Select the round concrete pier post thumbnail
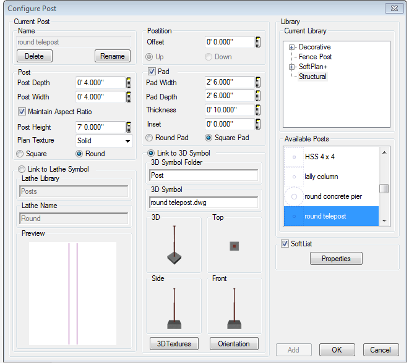This screenshot has height=363, width=409. pos(294,196)
